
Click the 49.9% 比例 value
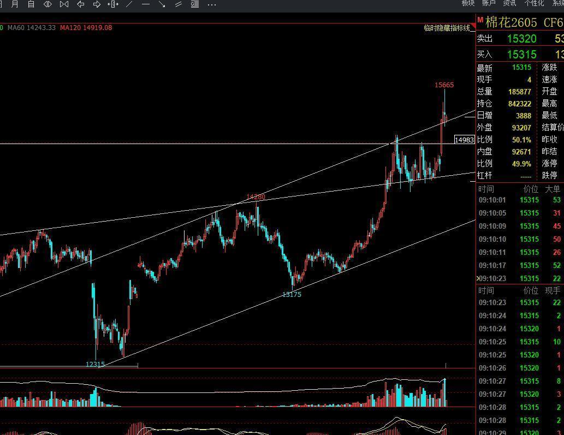click(x=521, y=164)
